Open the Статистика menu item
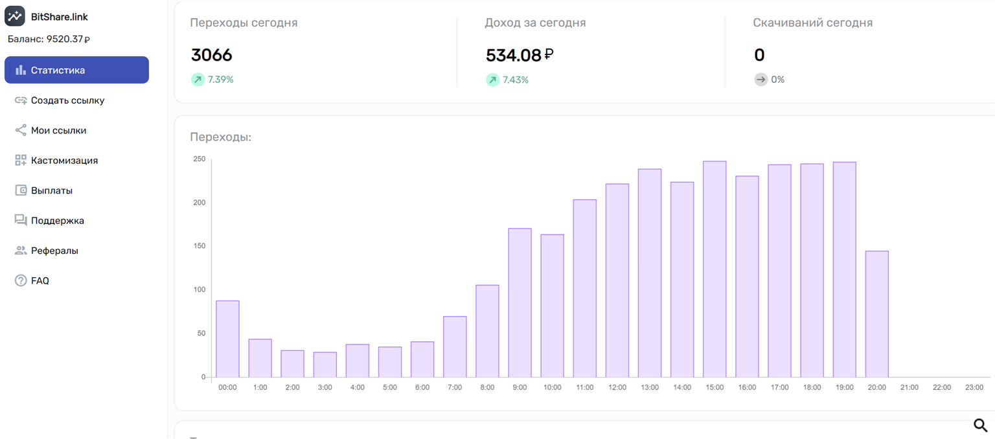 (x=58, y=70)
